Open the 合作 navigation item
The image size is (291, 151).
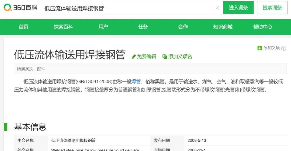pyautogui.click(x=183, y=27)
